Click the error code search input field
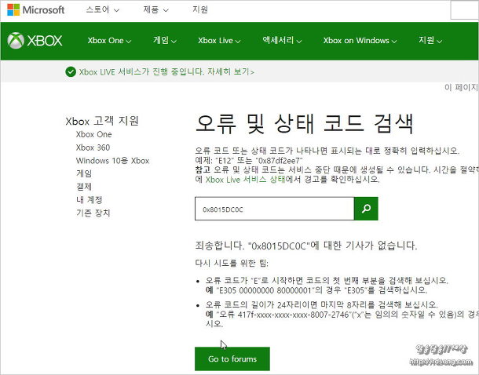The width and height of the screenshot is (479, 375). (x=274, y=209)
